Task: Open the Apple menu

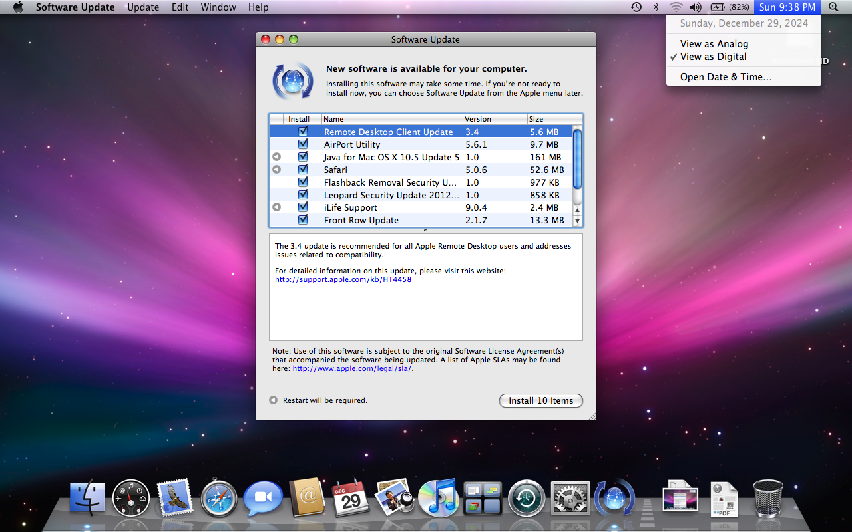Action: (x=18, y=7)
